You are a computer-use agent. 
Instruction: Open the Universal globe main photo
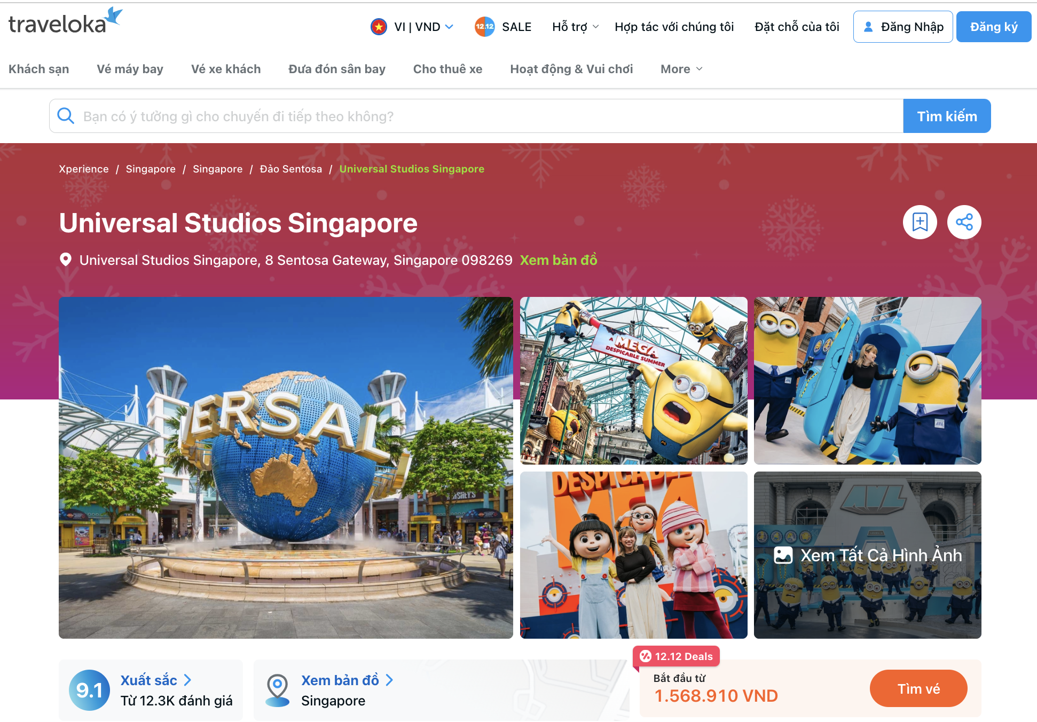point(286,468)
